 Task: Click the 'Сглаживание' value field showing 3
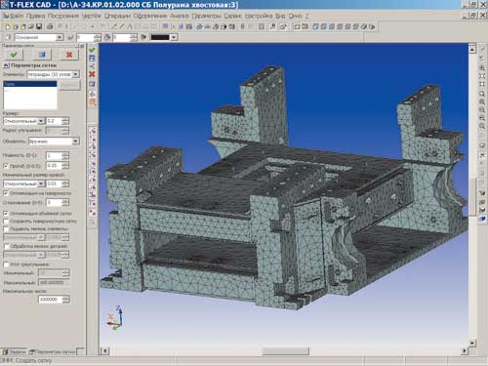(x=54, y=203)
